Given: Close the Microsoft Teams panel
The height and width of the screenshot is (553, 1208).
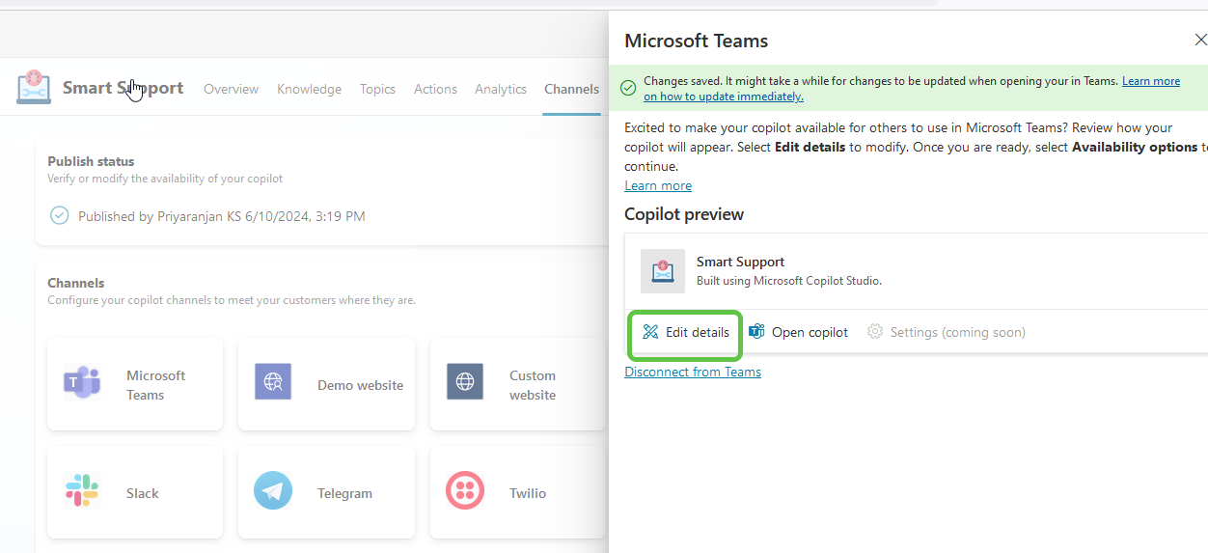Looking at the screenshot, I should tap(1199, 41).
